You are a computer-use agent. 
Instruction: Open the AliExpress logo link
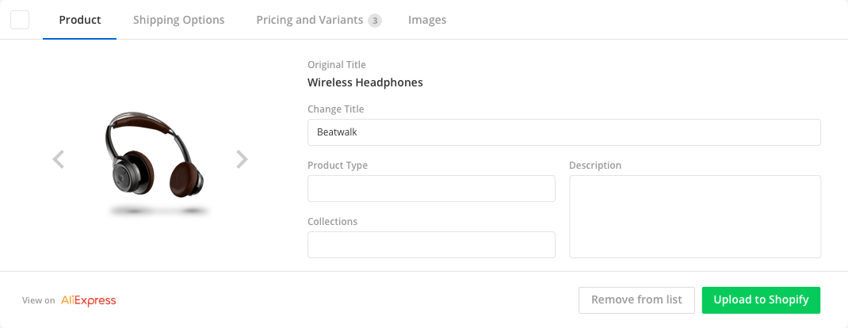pyautogui.click(x=89, y=300)
